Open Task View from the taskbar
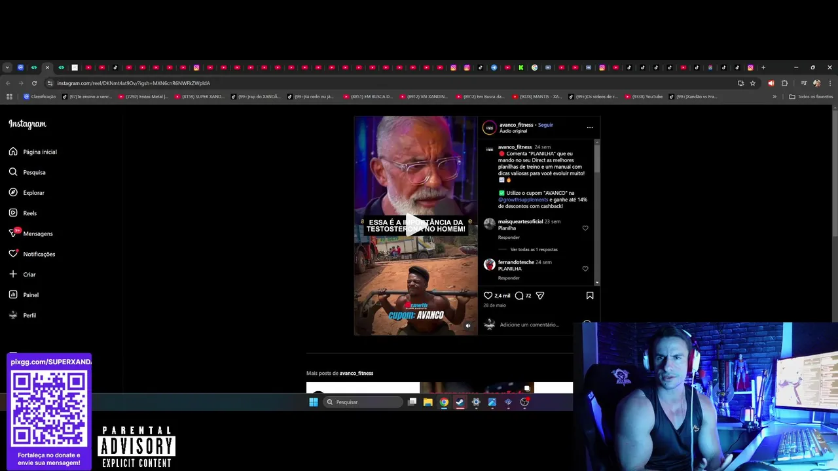This screenshot has width=838, height=471. point(412,402)
